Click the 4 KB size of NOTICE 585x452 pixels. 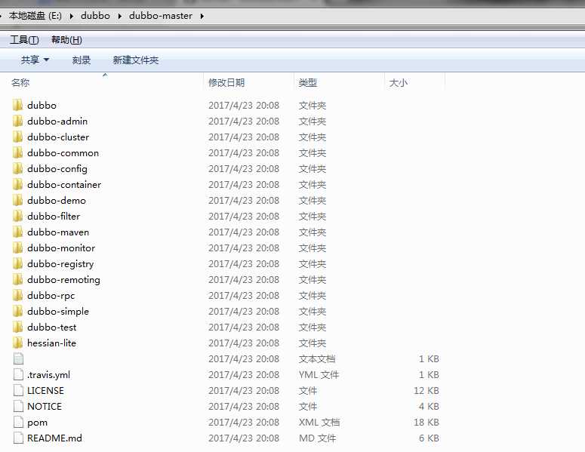coord(429,407)
